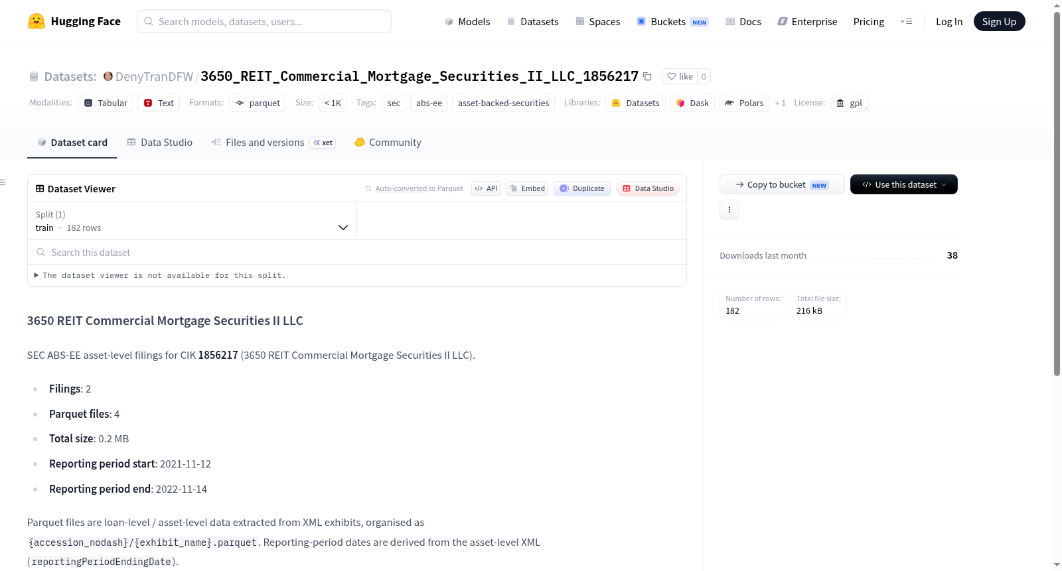The height and width of the screenshot is (571, 1062).
Task: Focus the main search models field
Action: coord(264,21)
